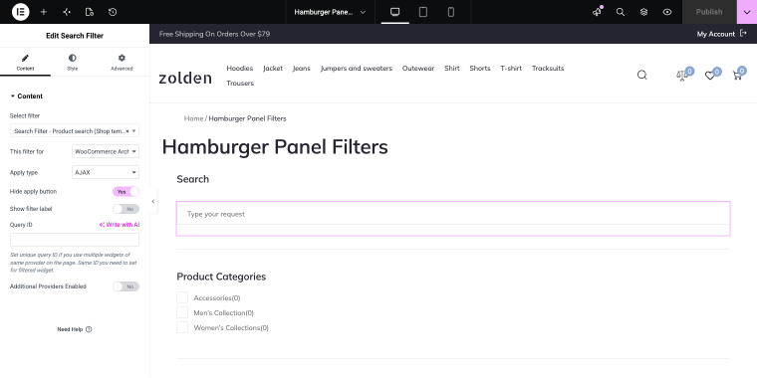Open the Shirt menu item
The width and height of the screenshot is (757, 378).
point(452,68)
